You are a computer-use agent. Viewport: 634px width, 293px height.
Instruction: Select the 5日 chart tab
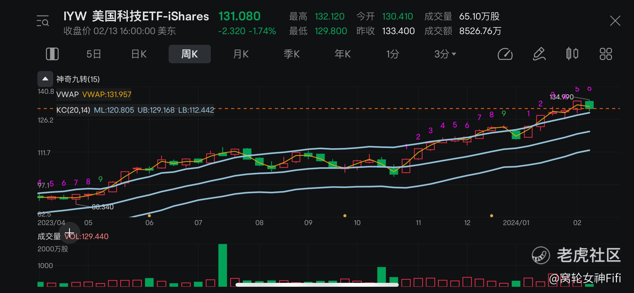point(94,54)
